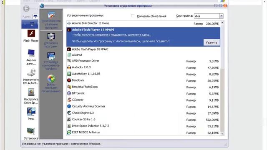Click the program list scrollbar up arrow
The height and width of the screenshot is (150, 267).
[222, 22]
